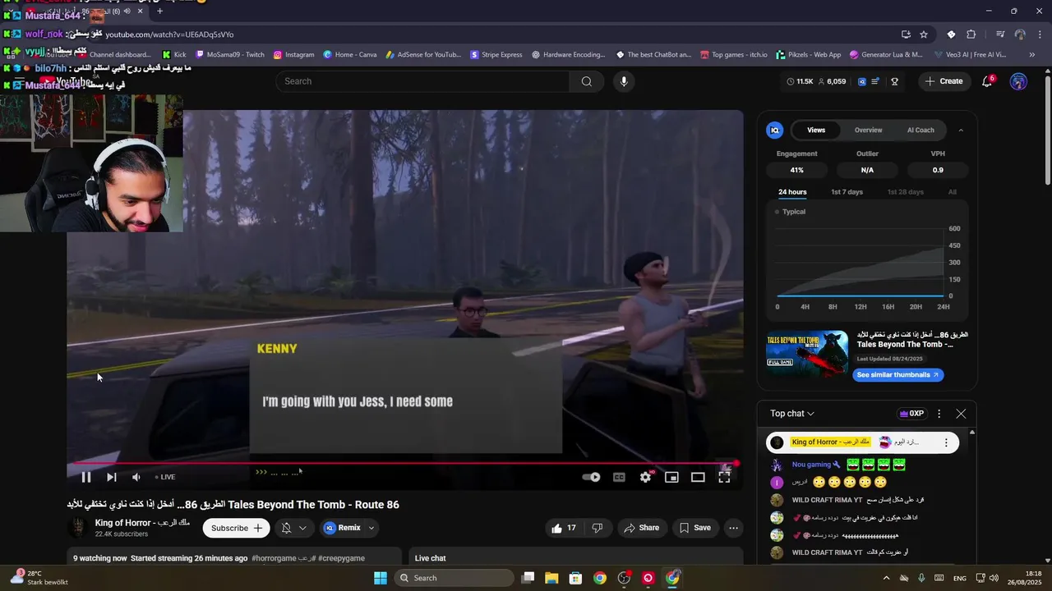This screenshot has width=1052, height=591.
Task: Save the video to a playlist
Action: point(695,528)
